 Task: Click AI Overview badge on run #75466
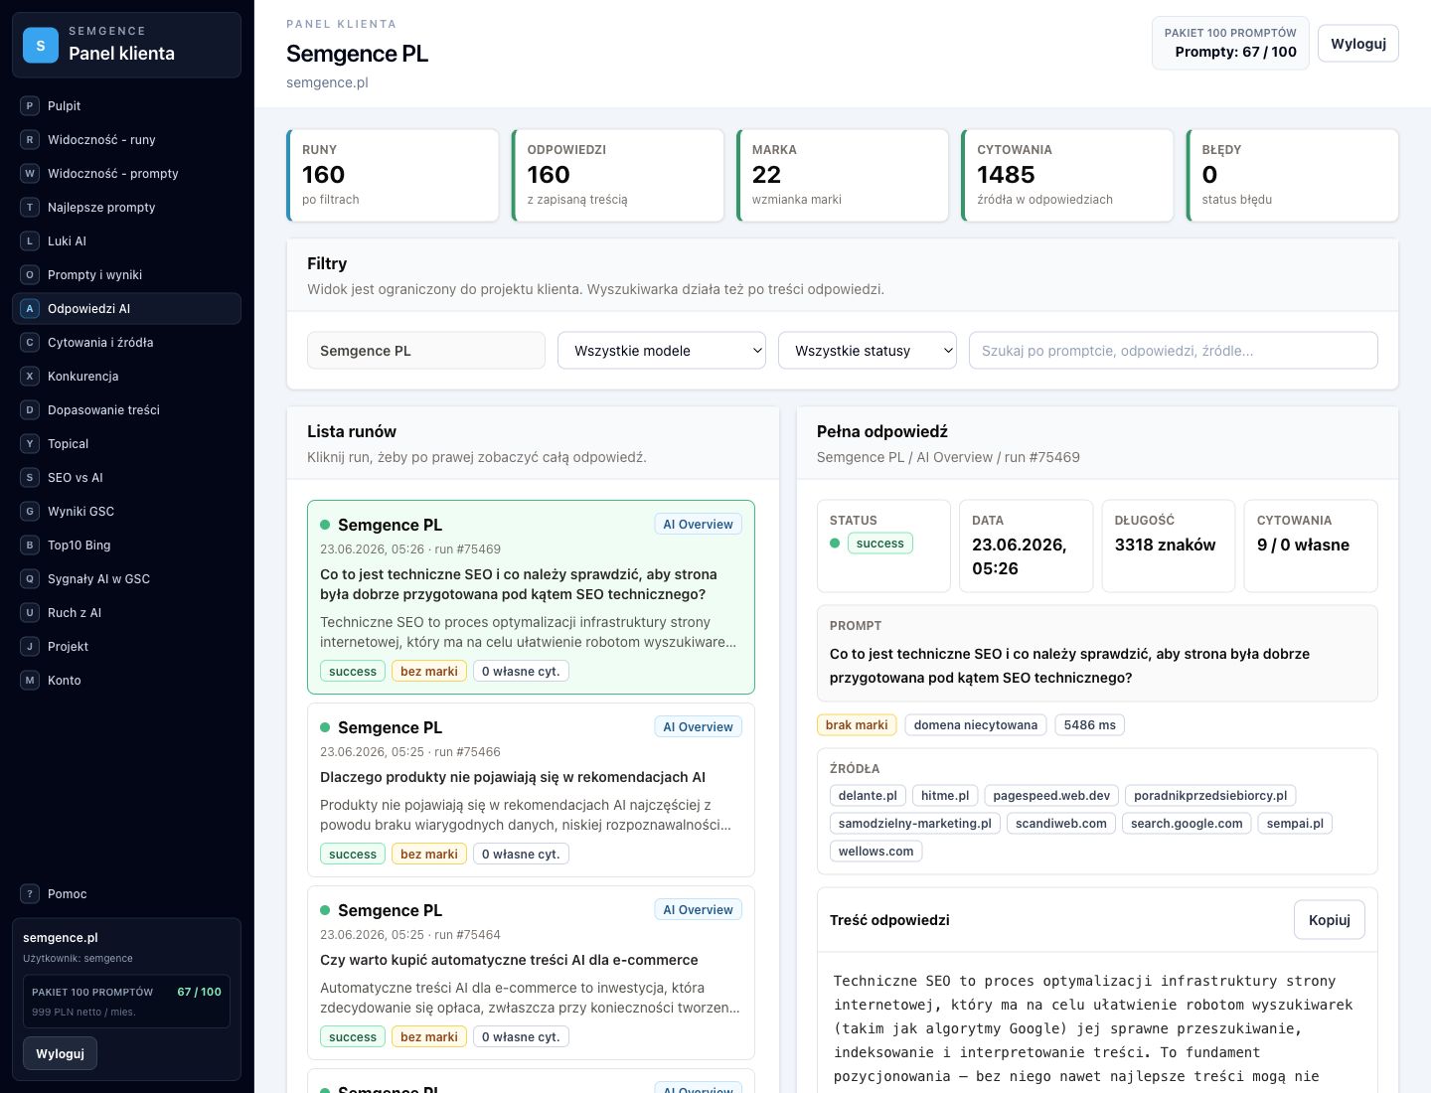pyautogui.click(x=698, y=727)
